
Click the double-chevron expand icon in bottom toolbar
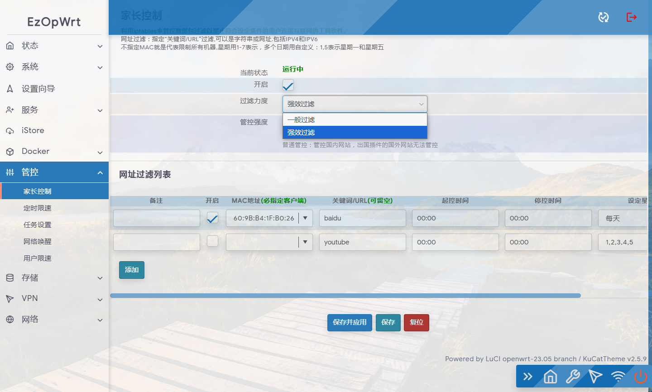click(528, 377)
